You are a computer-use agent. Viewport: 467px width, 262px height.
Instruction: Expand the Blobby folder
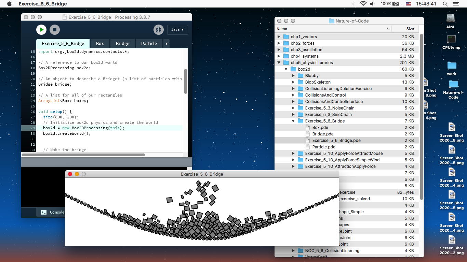pos(293,76)
